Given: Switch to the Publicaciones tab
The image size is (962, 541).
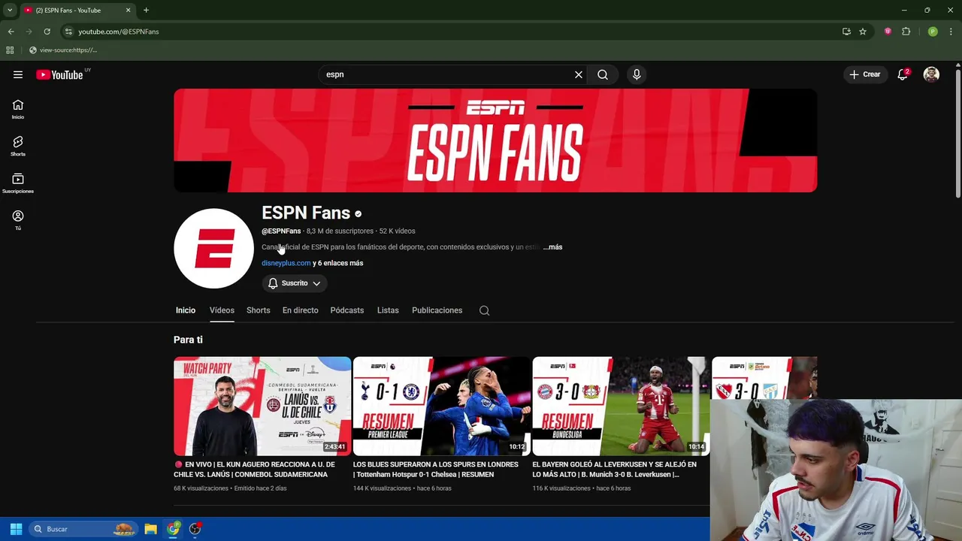Looking at the screenshot, I should [x=437, y=310].
